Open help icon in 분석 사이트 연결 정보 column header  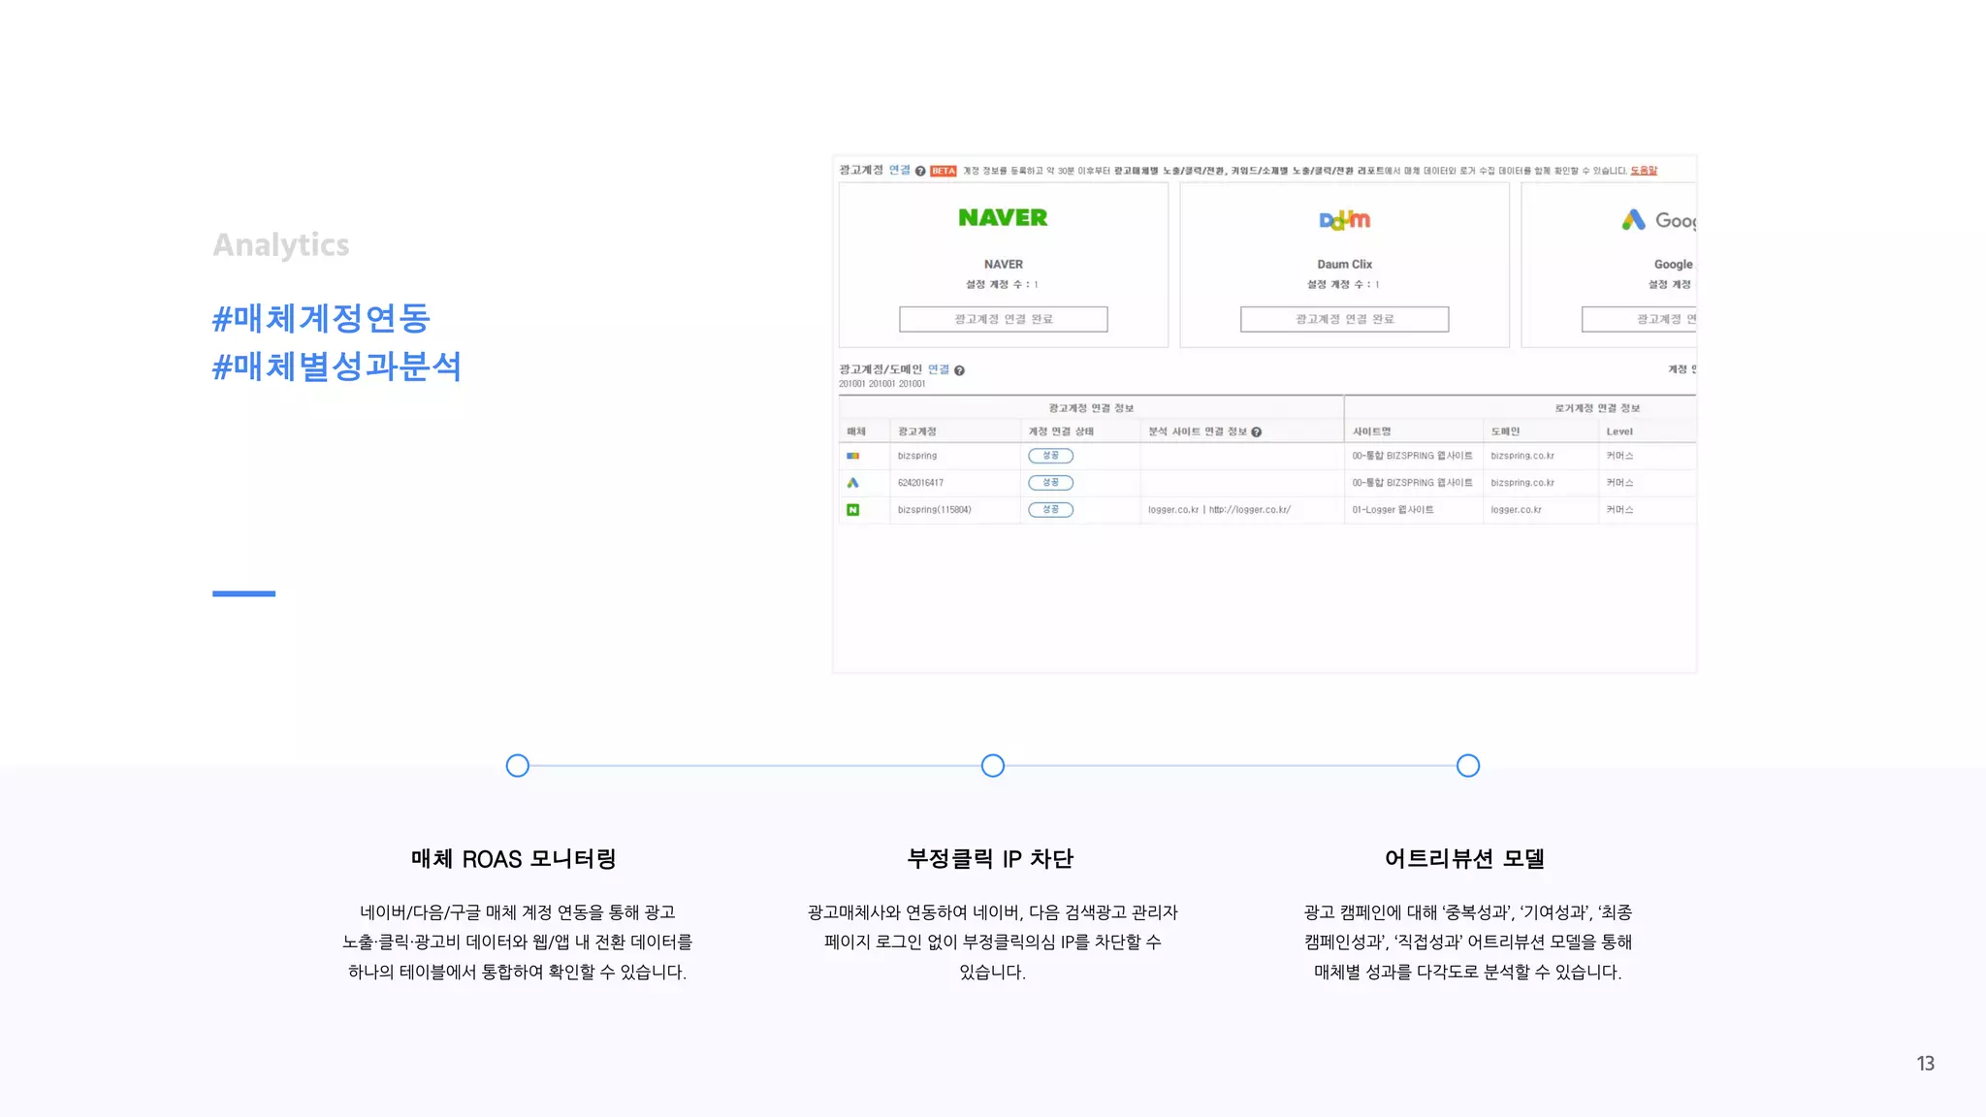[x=1257, y=431]
